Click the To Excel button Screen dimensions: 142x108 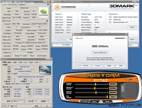coord(97,66)
